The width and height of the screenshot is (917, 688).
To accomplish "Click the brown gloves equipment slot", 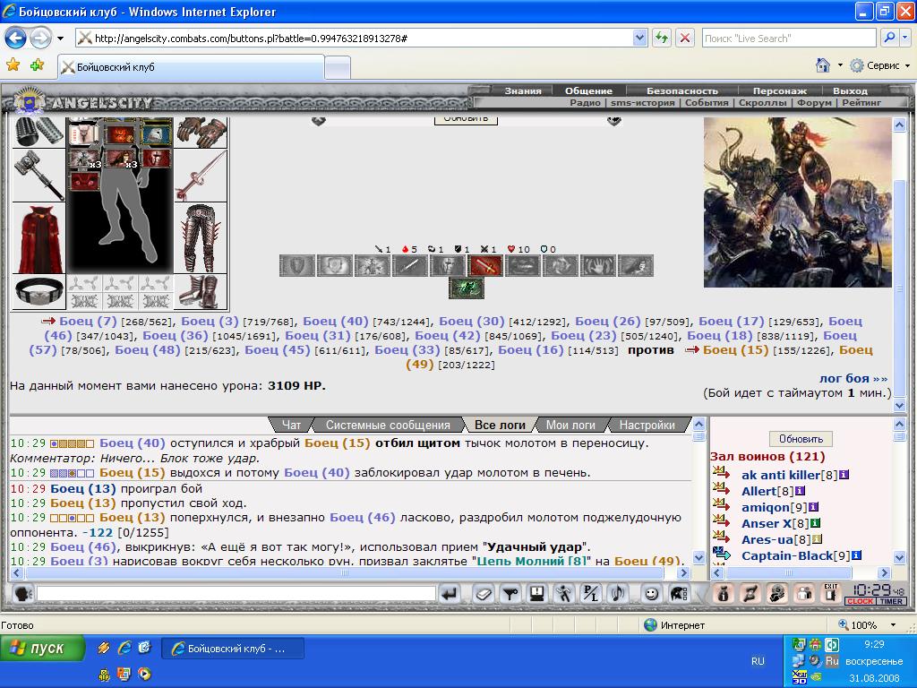I will click(201, 133).
